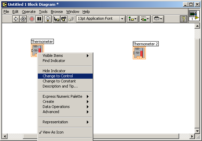
Task: Select Change to Constant
Action: click(65, 81)
